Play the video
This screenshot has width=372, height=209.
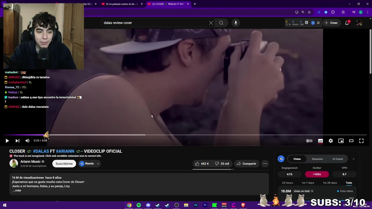tap(7, 141)
